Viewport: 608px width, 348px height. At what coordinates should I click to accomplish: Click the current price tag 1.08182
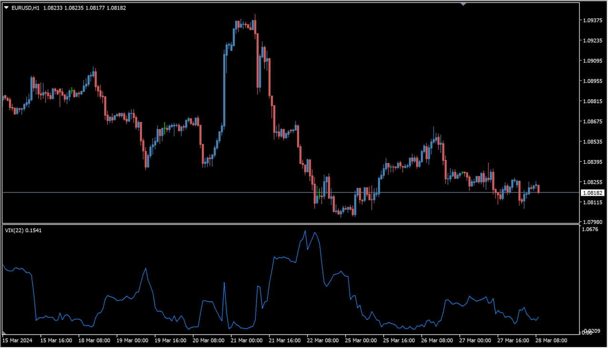pos(593,193)
